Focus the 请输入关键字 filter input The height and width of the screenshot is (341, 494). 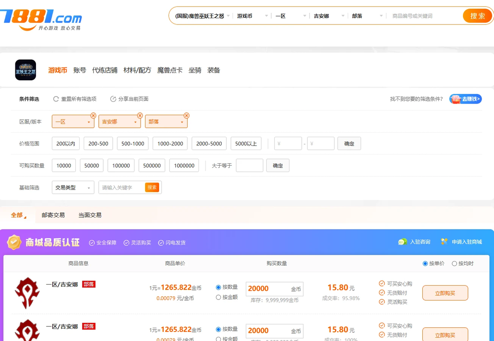click(122, 187)
